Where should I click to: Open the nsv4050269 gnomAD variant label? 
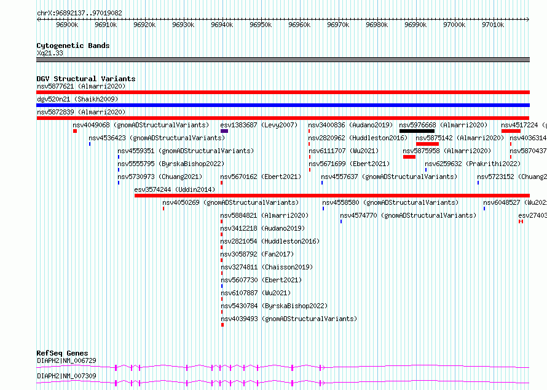(x=230, y=202)
